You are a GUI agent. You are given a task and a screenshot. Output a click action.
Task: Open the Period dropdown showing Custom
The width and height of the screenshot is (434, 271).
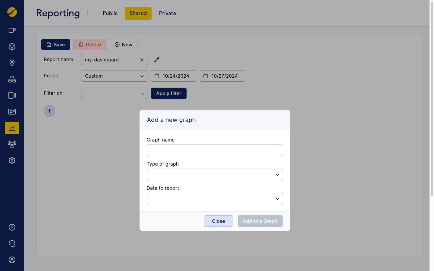pyautogui.click(x=114, y=76)
